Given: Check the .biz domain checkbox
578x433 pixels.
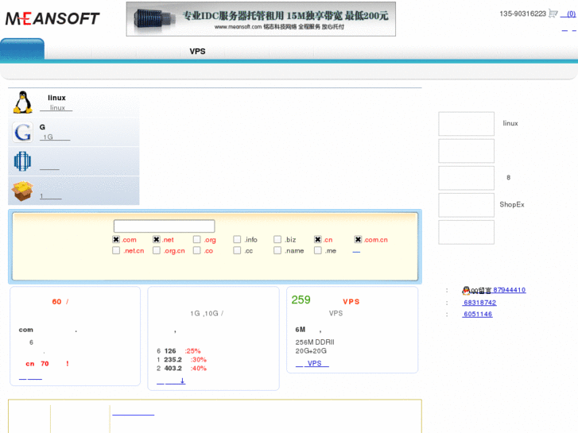Looking at the screenshot, I should click(x=277, y=239).
